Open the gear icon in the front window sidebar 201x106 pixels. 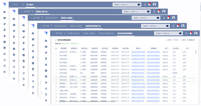pos(46,83)
